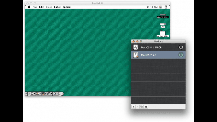Image resolution: width=217 pixels, height=122 pixels.
Task: Expand the Sound Volume module arrow
Action: [57, 94]
